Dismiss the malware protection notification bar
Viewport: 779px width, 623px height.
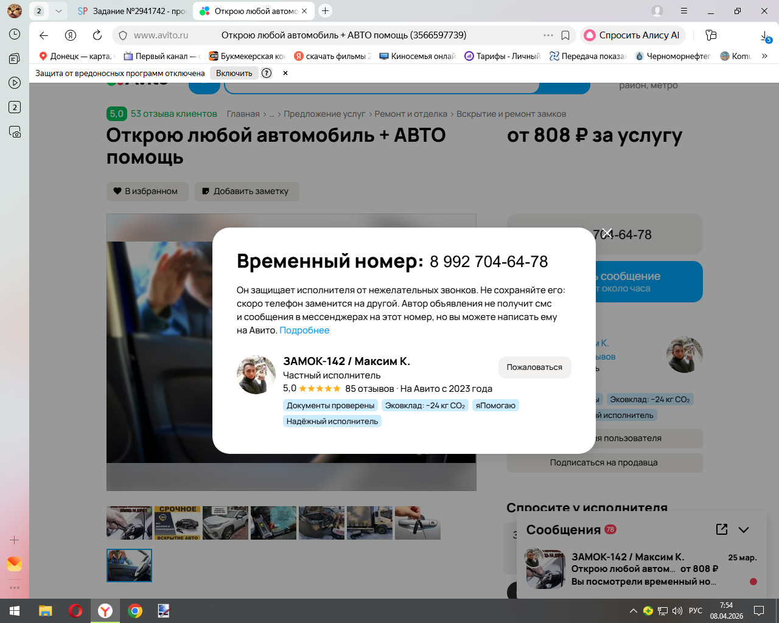click(285, 73)
